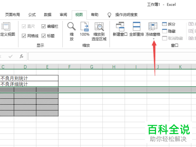Switch to Page Layout (页面布局) tab

pyautogui.click(x=13, y=15)
